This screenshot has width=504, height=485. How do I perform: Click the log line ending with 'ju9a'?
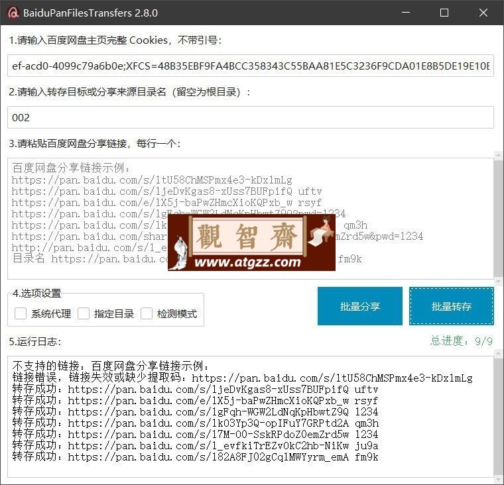pos(195,445)
